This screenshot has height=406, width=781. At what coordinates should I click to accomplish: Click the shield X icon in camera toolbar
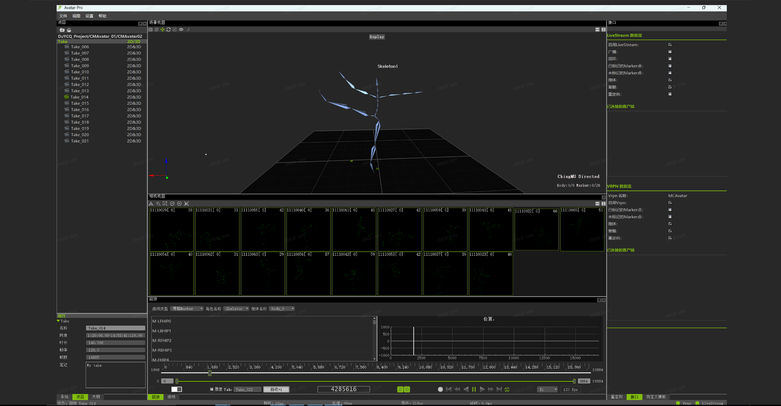pos(179,204)
